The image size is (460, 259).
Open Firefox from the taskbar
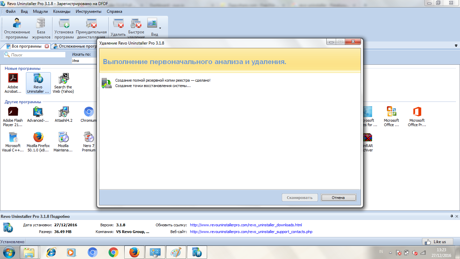134,252
